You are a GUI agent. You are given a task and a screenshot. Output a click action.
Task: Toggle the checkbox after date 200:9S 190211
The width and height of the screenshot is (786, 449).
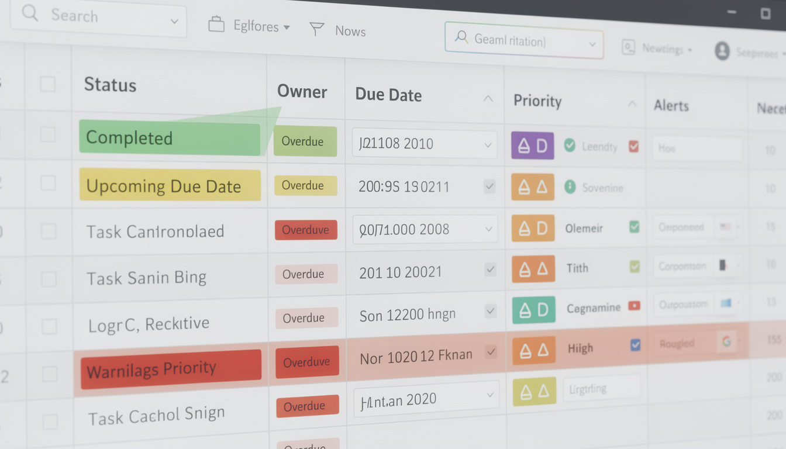490,186
